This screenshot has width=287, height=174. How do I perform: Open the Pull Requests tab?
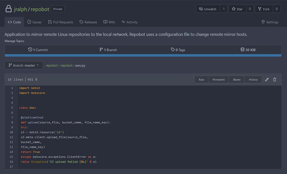pyautogui.click(x=60, y=22)
